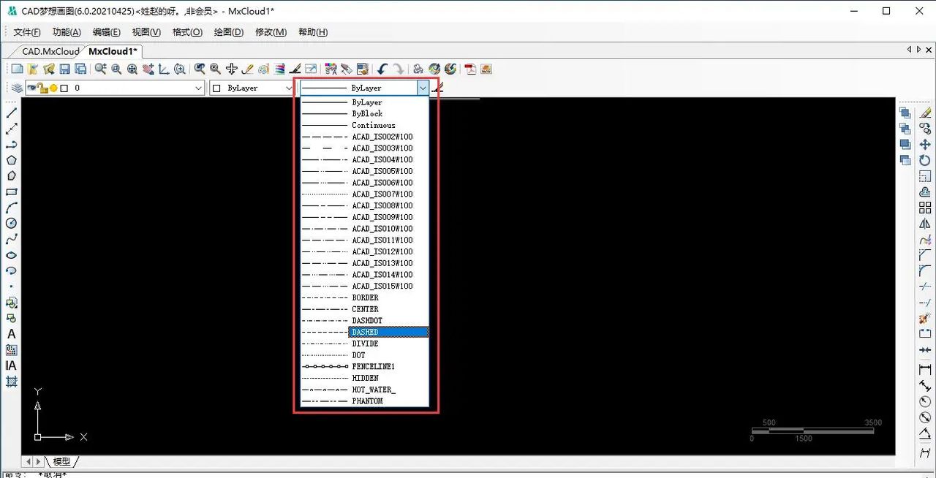The height and width of the screenshot is (478, 936).
Task: Open the layer 0 dropdown
Action: [198, 88]
